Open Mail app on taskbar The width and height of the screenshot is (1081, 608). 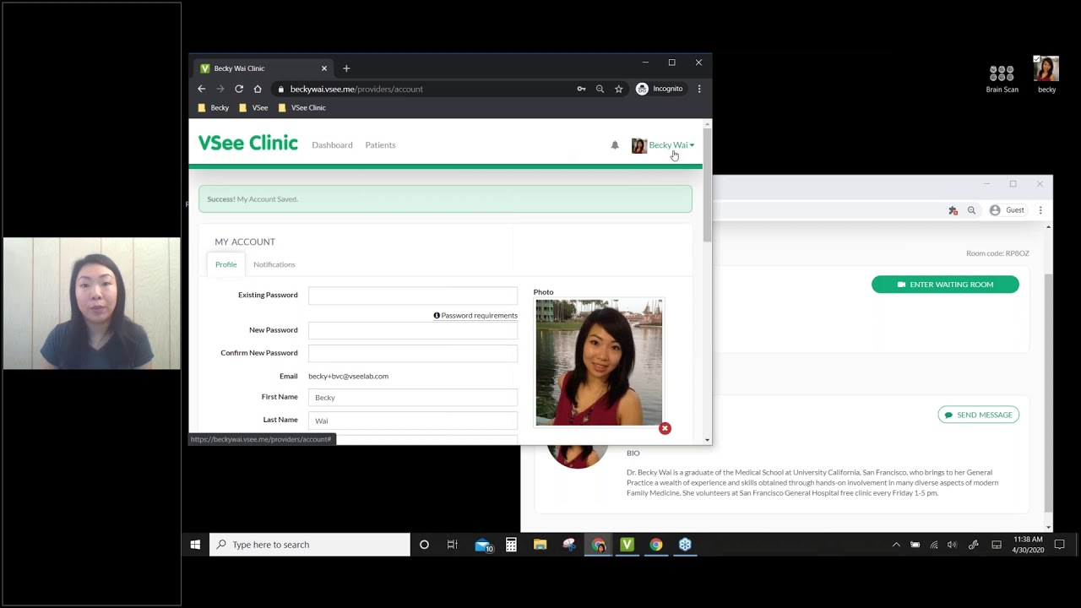pyautogui.click(x=483, y=545)
